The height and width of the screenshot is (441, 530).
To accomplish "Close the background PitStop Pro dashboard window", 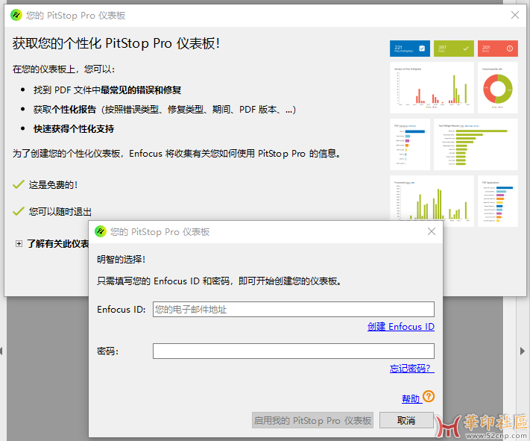I will 515,15.
